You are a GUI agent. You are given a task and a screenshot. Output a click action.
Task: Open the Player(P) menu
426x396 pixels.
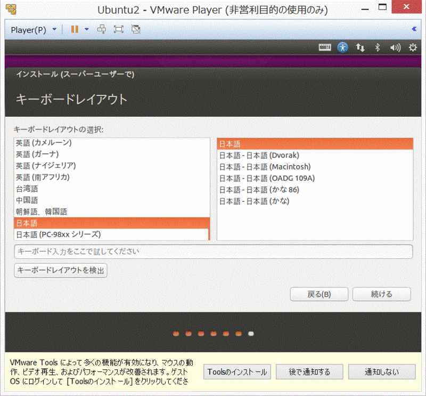coord(29,29)
